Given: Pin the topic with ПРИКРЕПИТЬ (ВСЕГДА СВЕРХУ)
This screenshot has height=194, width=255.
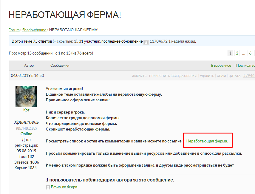Looking at the screenshot, I should (173, 76).
